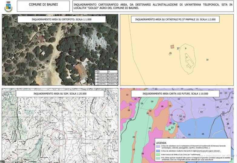Click the small parcel 11 marker
This screenshot has width=237, height=163.
(x=170, y=54)
